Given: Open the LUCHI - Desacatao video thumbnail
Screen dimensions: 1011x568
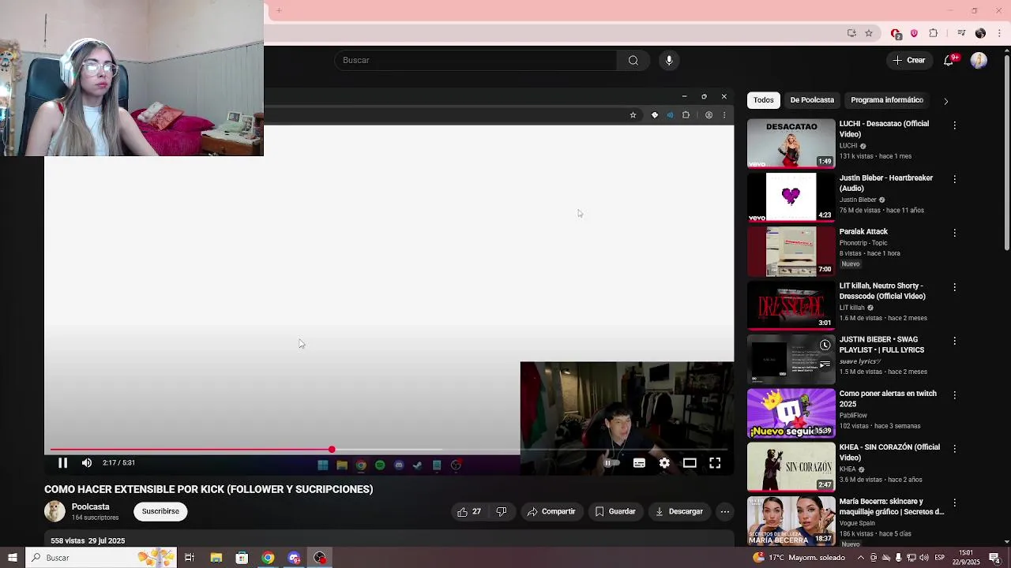Looking at the screenshot, I should click(791, 144).
